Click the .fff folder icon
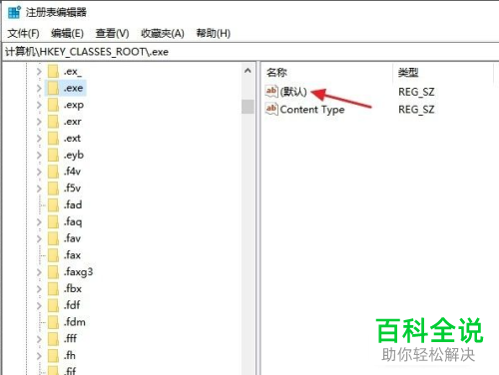This screenshot has height=375, width=499. click(x=53, y=338)
